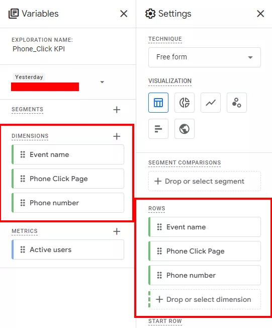Click Drop or select dimension box
This screenshot has height=328, width=272.
(x=205, y=299)
